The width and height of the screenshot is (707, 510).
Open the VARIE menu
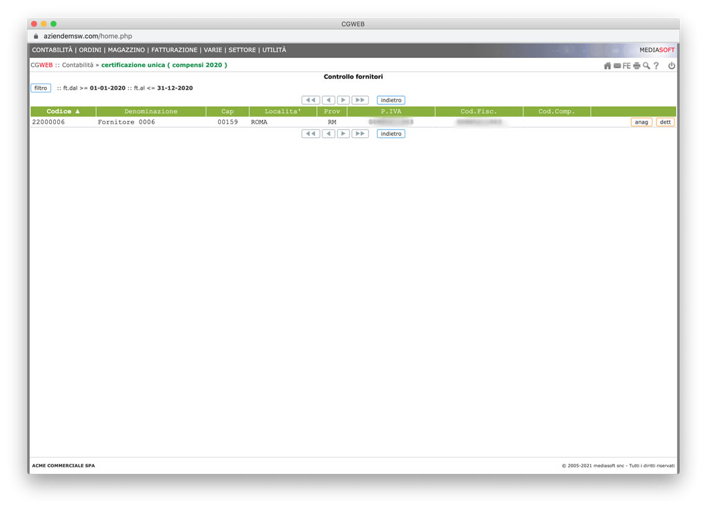tap(213, 50)
